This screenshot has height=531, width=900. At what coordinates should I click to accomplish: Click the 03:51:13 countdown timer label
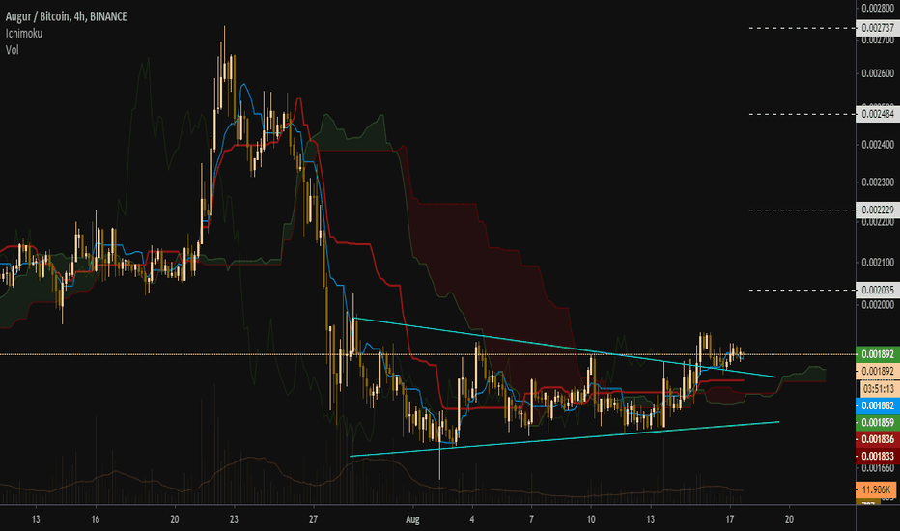coord(878,389)
